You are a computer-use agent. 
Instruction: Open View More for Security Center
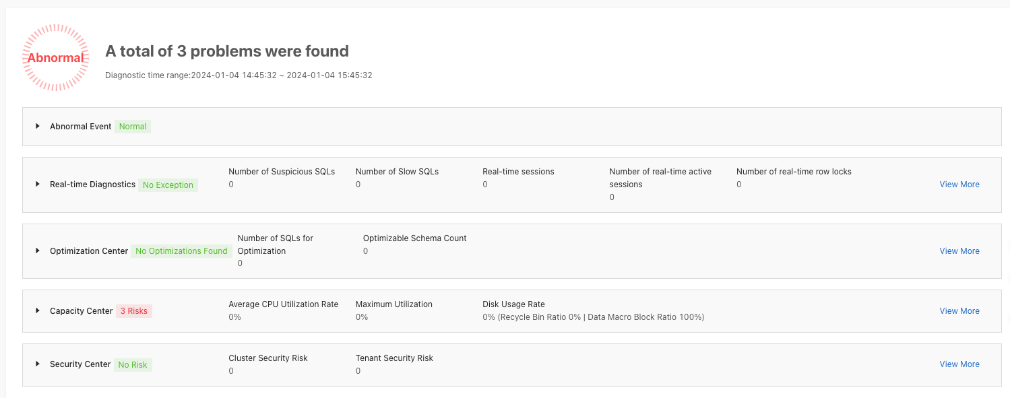click(x=959, y=364)
